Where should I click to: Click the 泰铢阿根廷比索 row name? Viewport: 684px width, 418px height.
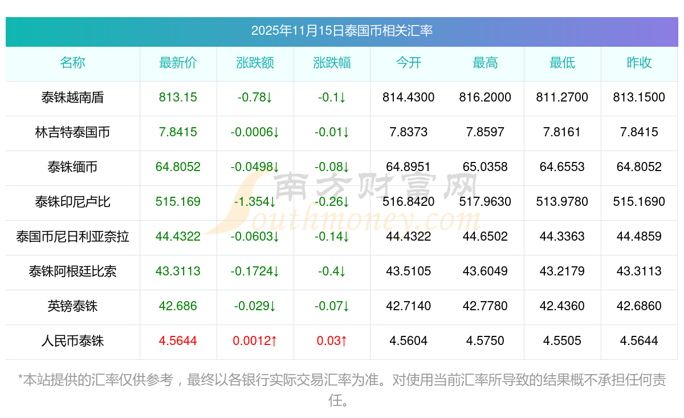72,271
